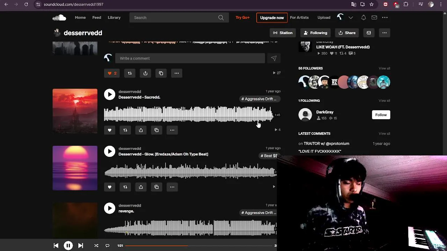447x251 pixels.
Task: Play the revenge. track
Action: pos(110,208)
